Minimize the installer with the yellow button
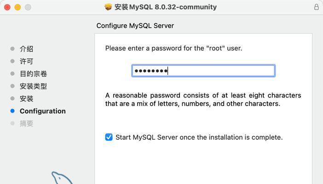This screenshot has width=323, height=184. click(17, 7)
